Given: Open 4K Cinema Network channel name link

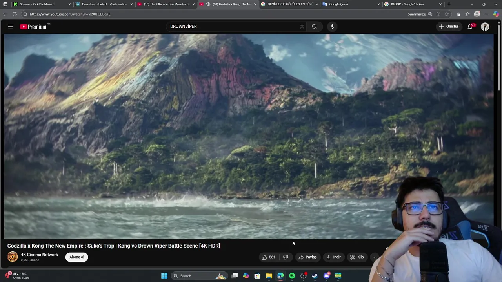Looking at the screenshot, I should (39, 255).
